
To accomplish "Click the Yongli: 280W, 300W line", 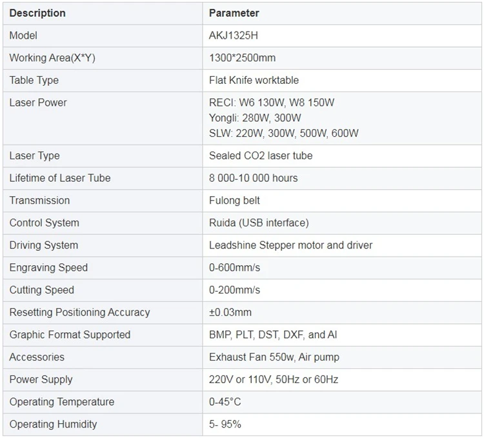I will [255, 118].
